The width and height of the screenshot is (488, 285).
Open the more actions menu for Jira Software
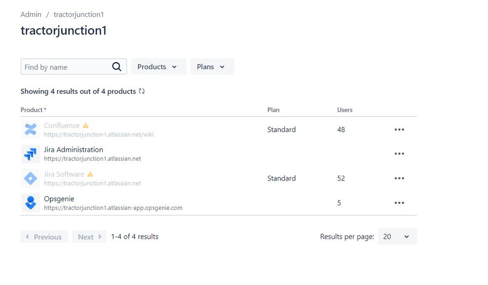coord(399,179)
